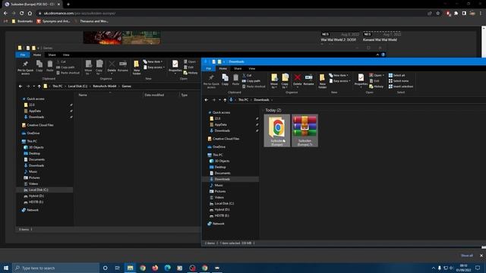The image size is (486, 273).
Task: Open the Share tab in Games window
Action: coord(52,55)
